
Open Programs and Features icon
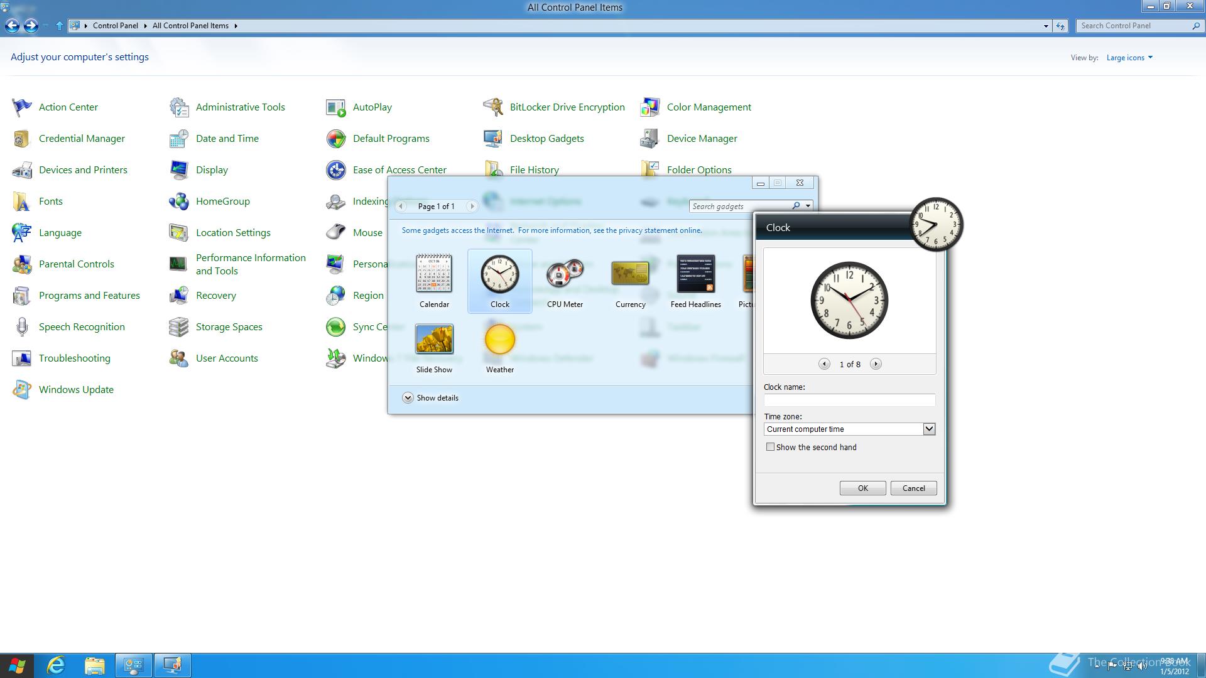coord(22,296)
